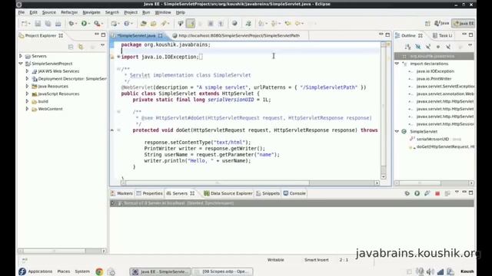Open the File menu
This screenshot has width=492, height=276.
[x=22, y=12]
